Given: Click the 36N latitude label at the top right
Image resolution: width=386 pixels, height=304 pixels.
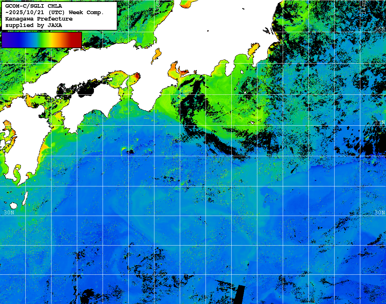Looking at the screenshot, I should (x=380, y=29).
